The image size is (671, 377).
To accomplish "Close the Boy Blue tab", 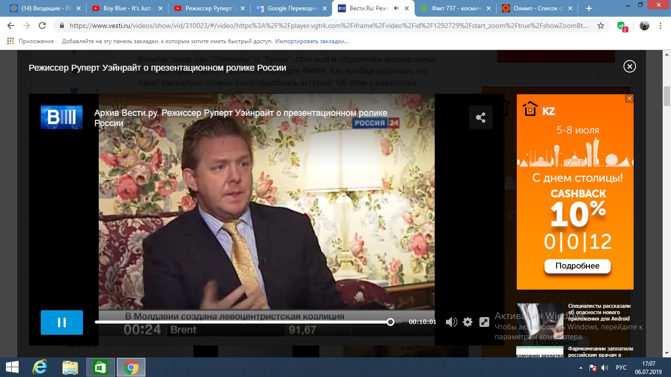I will point(160,8).
